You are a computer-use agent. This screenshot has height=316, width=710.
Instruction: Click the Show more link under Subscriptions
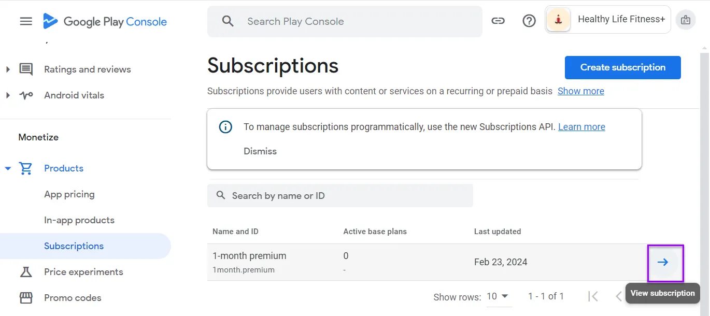(580, 91)
